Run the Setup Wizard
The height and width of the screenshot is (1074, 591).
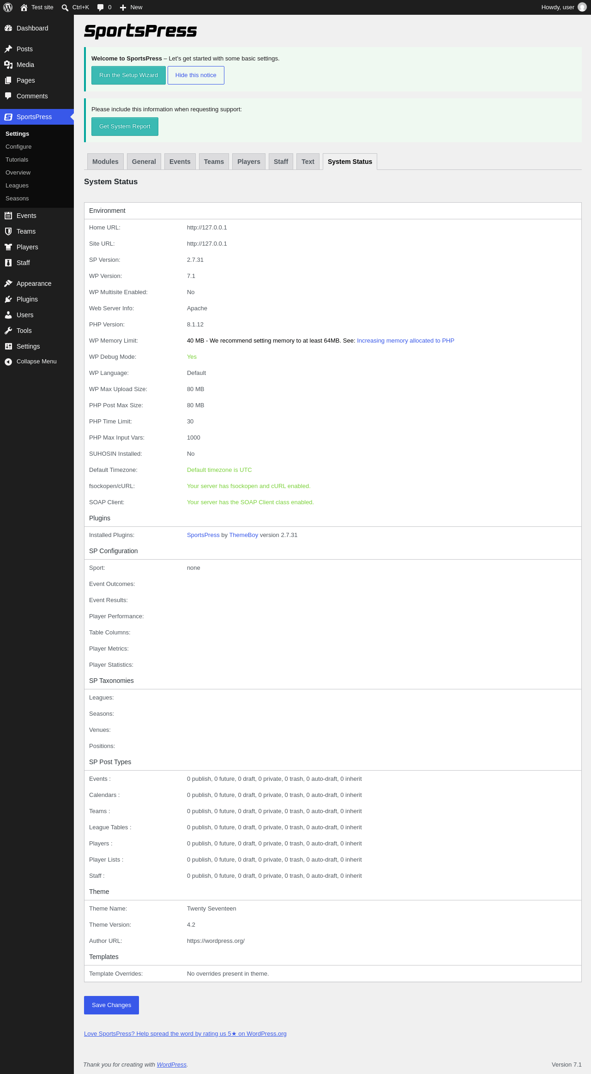tap(128, 75)
